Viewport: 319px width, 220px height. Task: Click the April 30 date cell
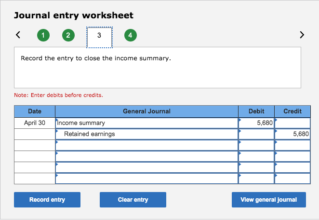pos(35,123)
